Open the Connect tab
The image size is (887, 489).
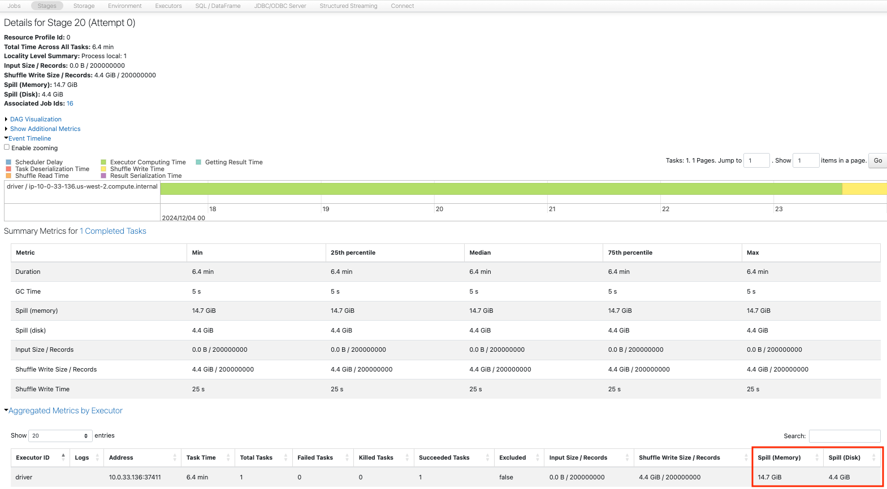pos(403,6)
